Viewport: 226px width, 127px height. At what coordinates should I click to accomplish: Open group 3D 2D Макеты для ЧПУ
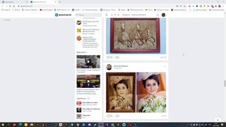(91, 23)
